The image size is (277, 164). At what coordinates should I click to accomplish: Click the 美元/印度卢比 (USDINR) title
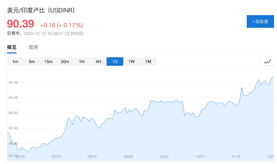pyautogui.click(x=41, y=10)
